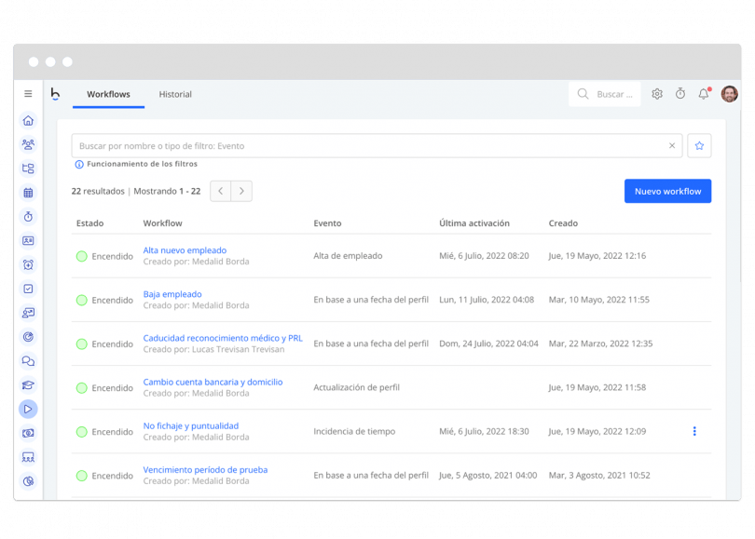Toggle status of No fichaje y puntualidad

tap(82, 432)
